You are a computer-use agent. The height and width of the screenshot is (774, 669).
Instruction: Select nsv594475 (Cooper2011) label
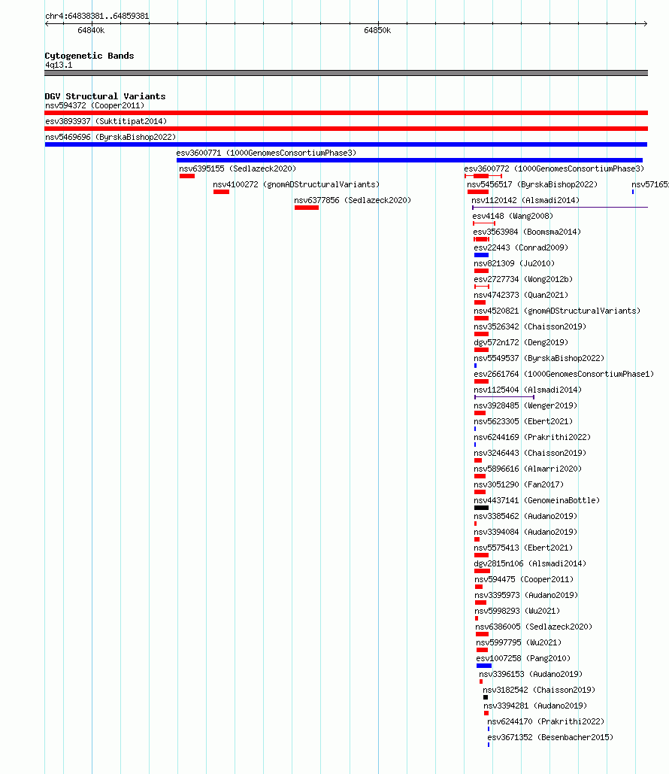(x=524, y=579)
